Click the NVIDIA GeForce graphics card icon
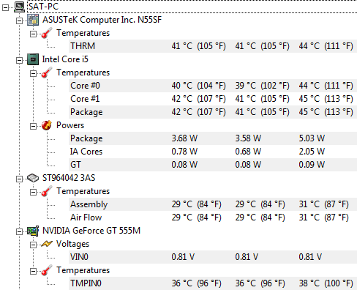This screenshot has width=357, height=290. coord(33,231)
